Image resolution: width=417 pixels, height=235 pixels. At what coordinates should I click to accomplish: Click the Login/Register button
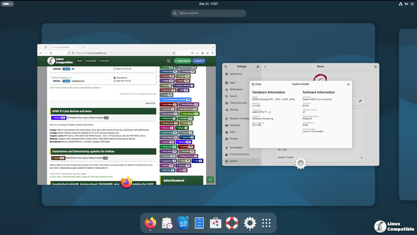pos(183,61)
